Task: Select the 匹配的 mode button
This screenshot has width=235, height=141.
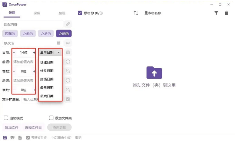Action: [10, 34]
